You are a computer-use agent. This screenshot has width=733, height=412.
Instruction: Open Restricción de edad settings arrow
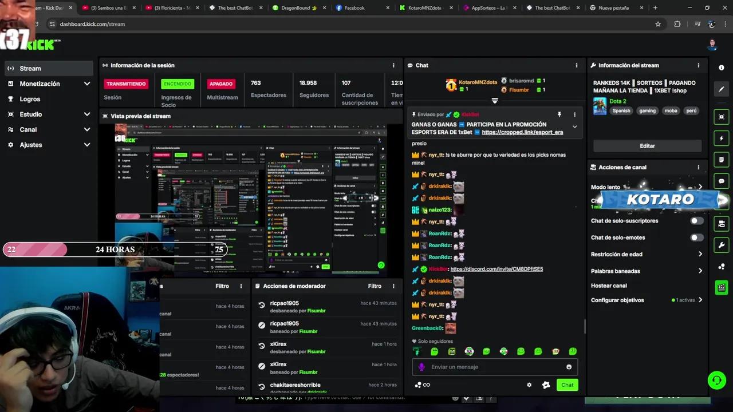click(x=700, y=254)
